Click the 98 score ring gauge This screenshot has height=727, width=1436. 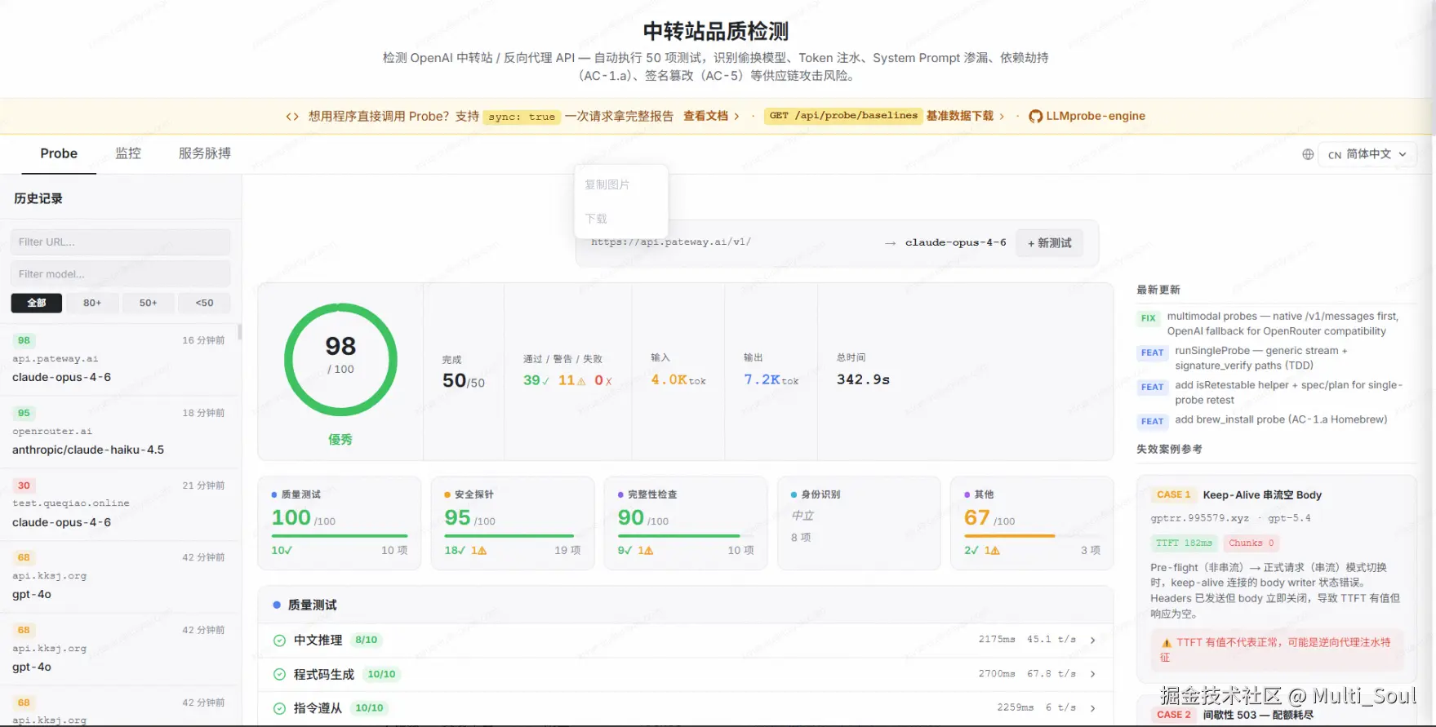(x=340, y=360)
